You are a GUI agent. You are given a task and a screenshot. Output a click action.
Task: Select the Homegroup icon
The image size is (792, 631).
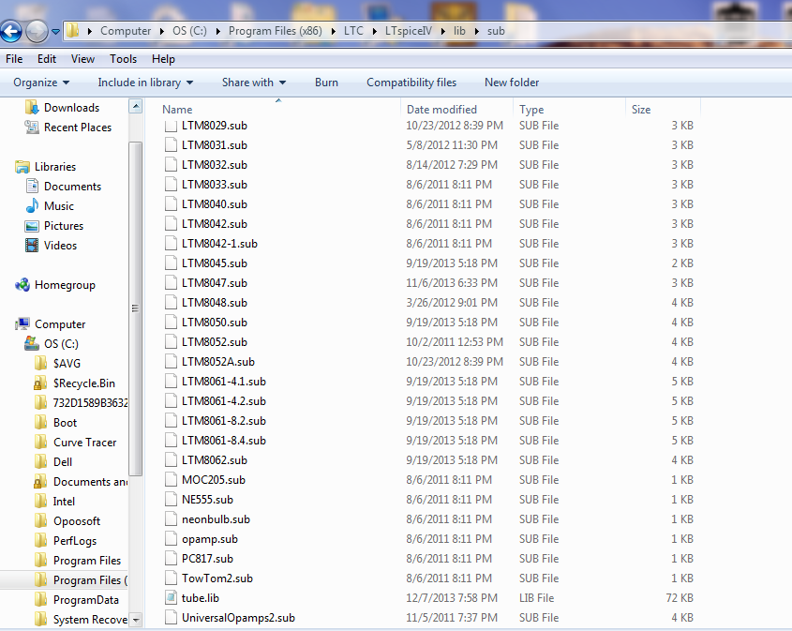click(x=22, y=285)
